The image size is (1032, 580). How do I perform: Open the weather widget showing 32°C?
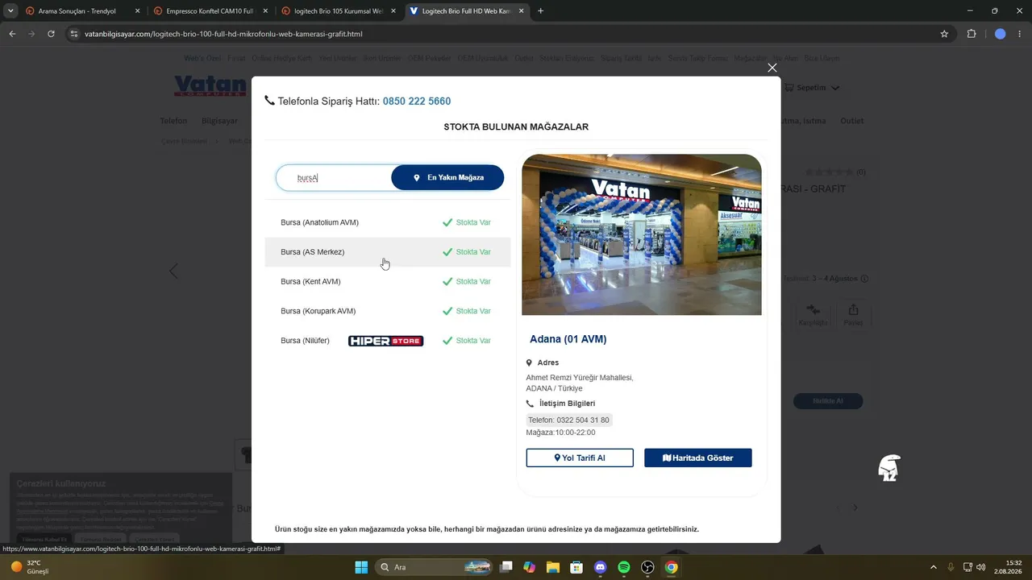(30, 567)
